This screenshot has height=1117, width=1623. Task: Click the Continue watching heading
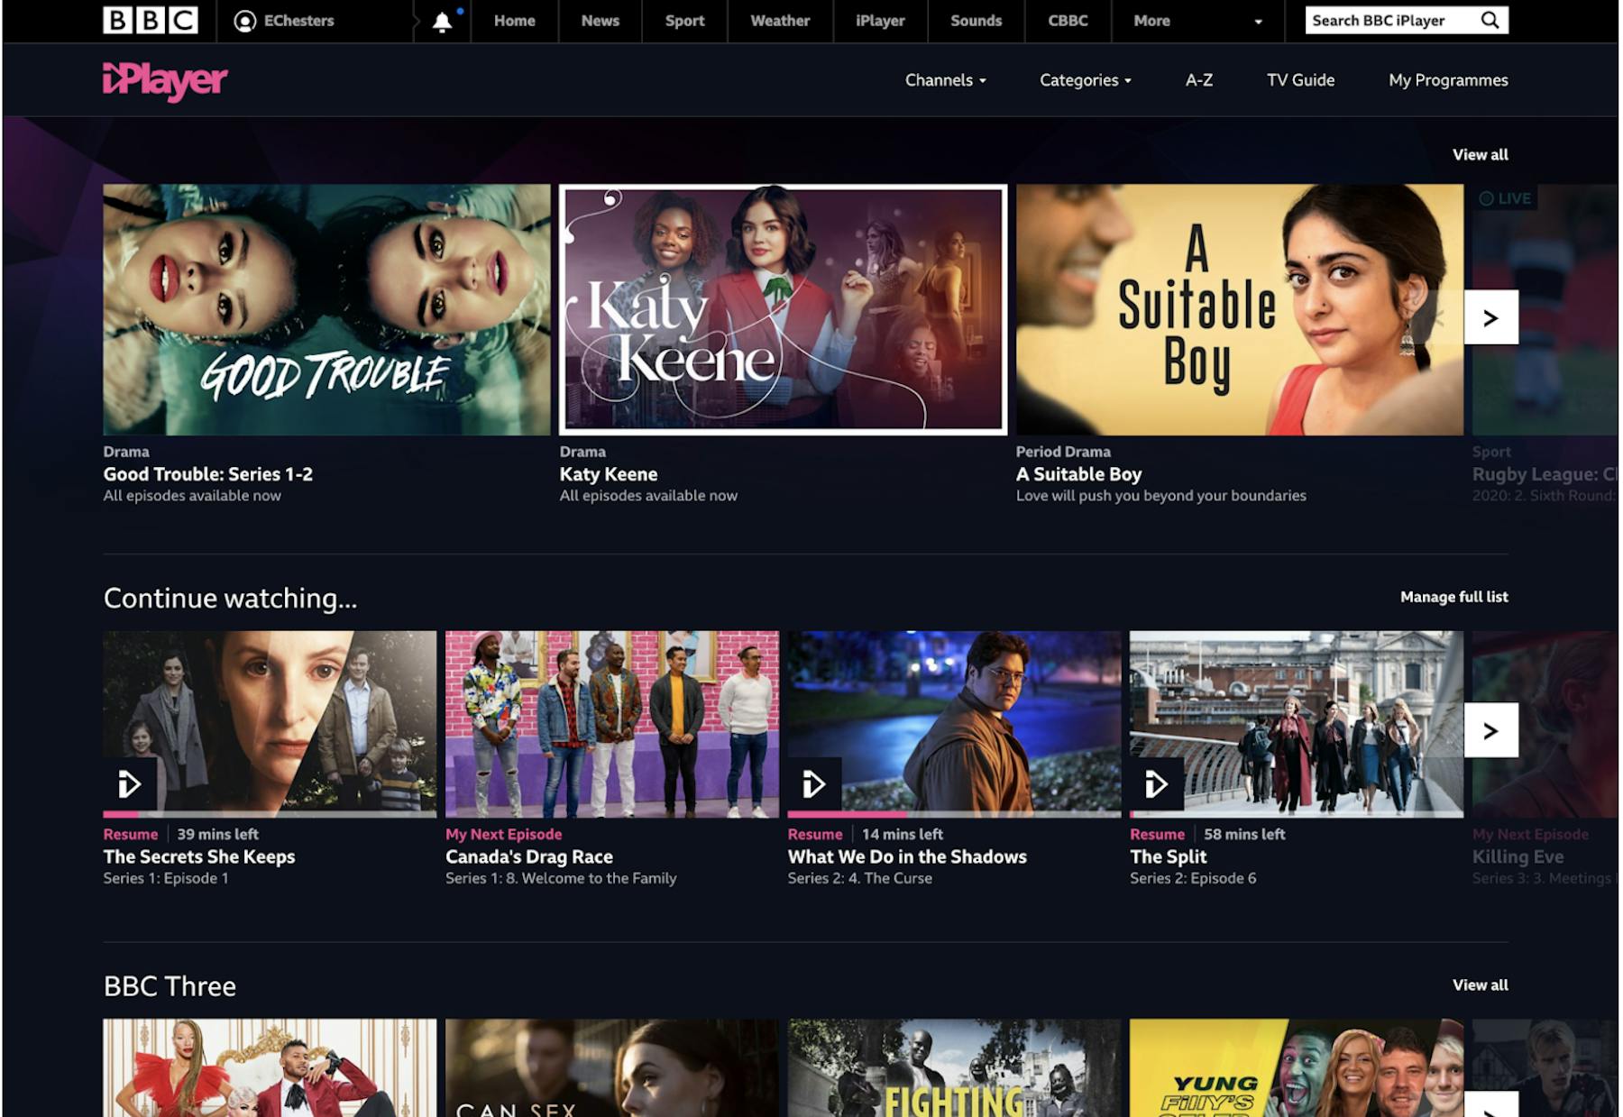tap(230, 598)
